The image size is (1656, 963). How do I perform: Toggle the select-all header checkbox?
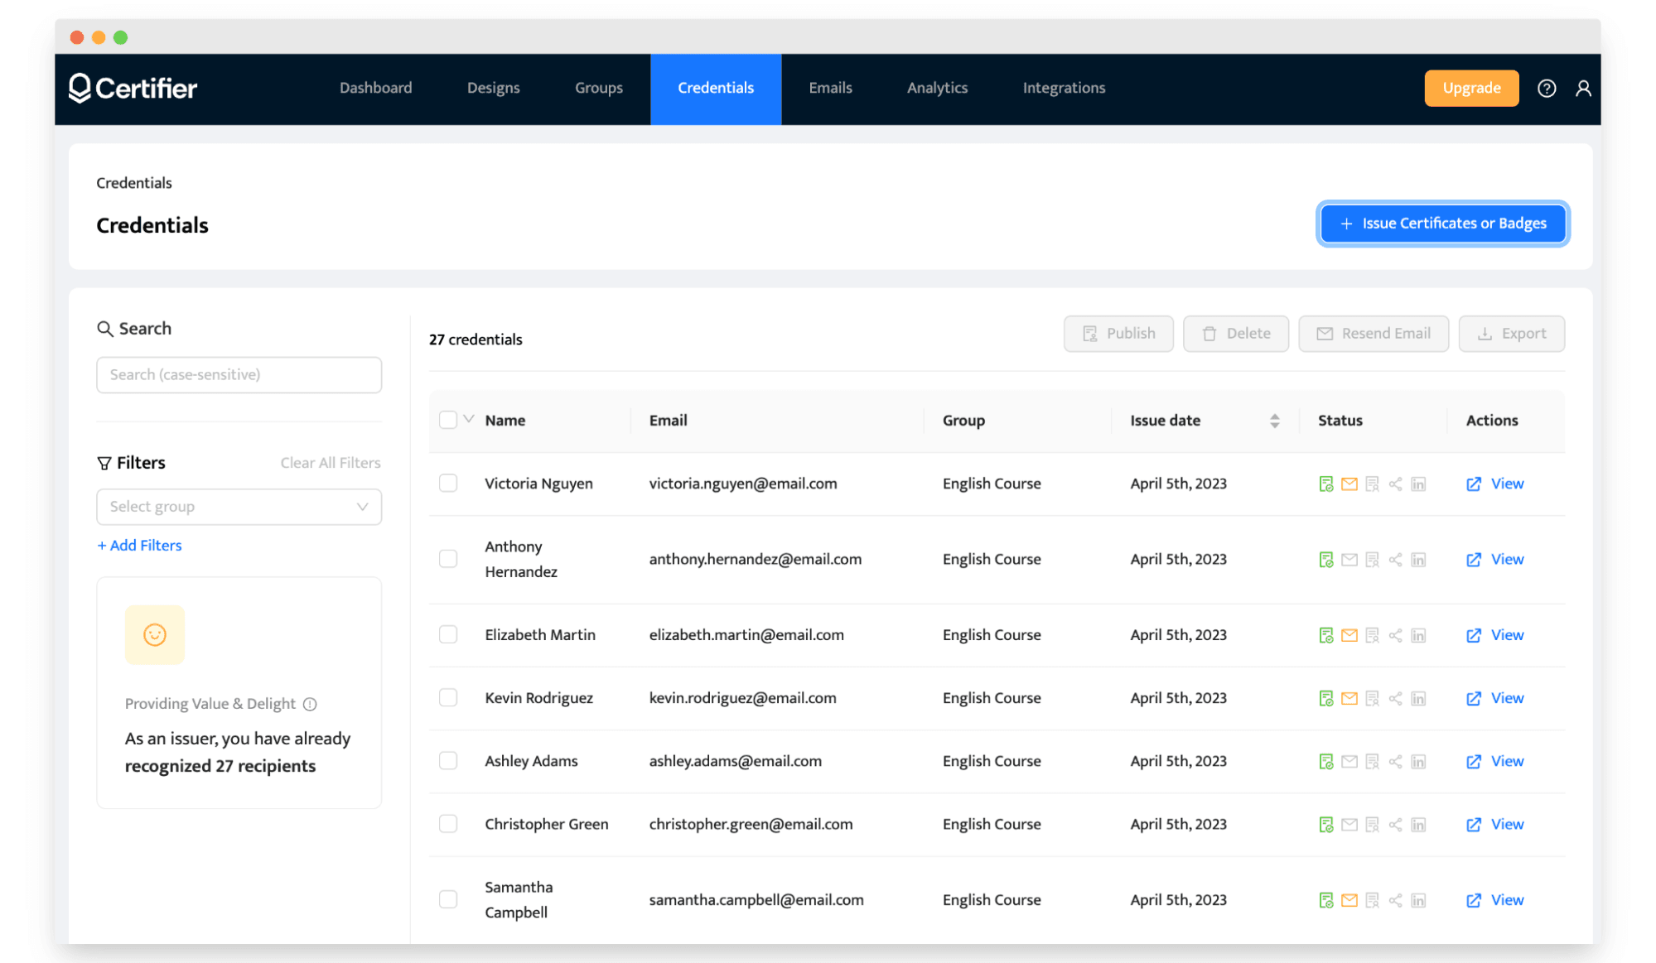(x=448, y=420)
